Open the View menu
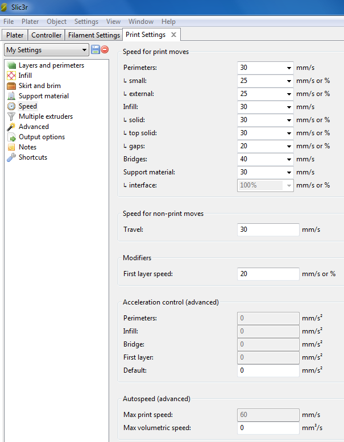344x442 pixels. pos(113,22)
